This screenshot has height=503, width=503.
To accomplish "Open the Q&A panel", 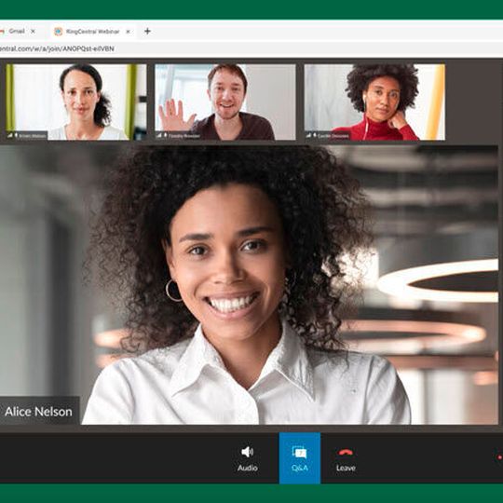I will point(300,458).
